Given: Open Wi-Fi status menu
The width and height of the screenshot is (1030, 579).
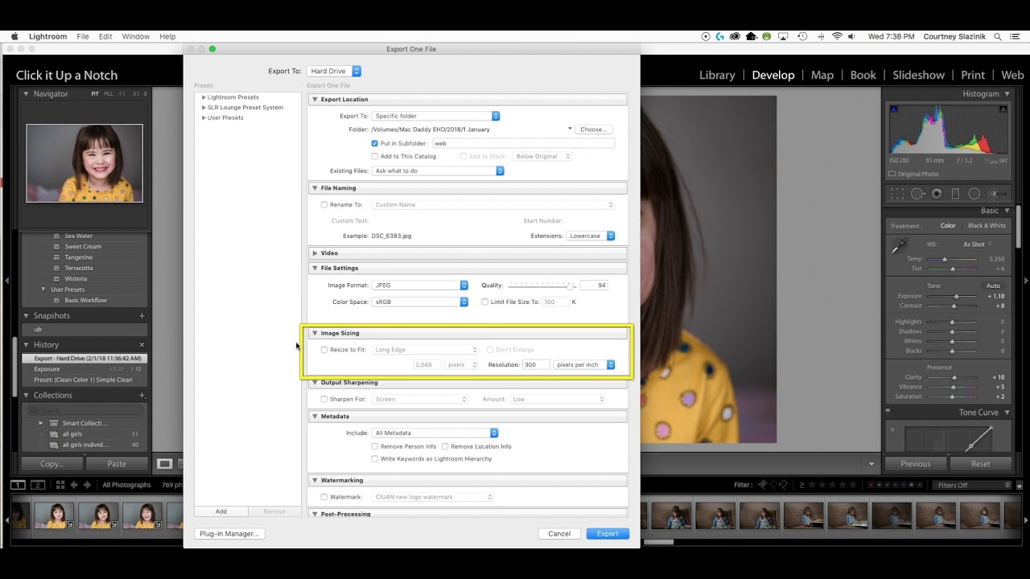Looking at the screenshot, I should click(x=837, y=36).
